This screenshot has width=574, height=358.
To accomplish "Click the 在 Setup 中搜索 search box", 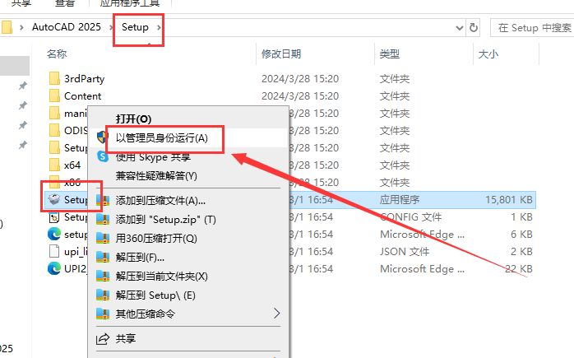I will (x=535, y=27).
